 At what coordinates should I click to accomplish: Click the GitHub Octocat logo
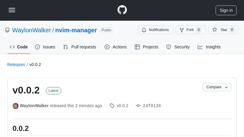click(122, 10)
